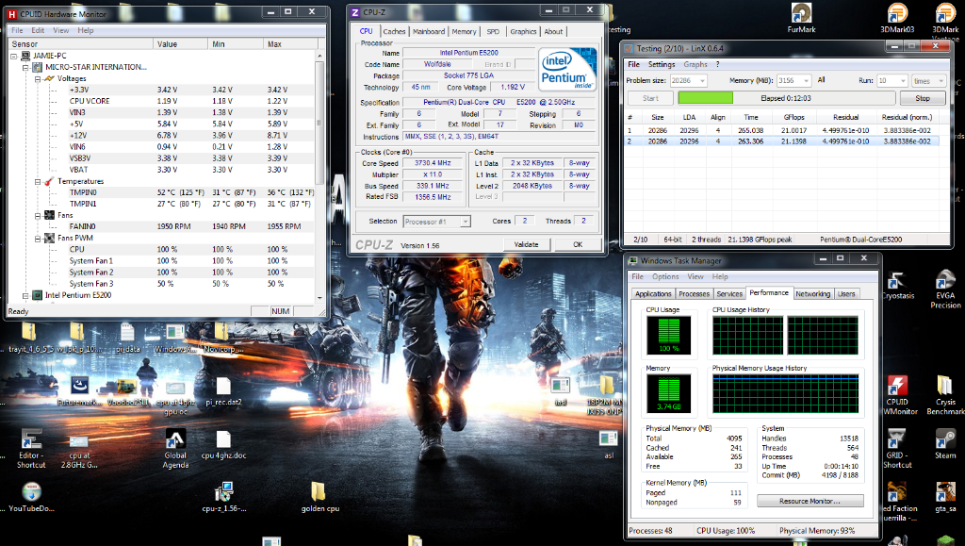Select the CPU VCORE row in HWMonitor
The width and height of the screenshot is (965, 546).
(x=161, y=101)
